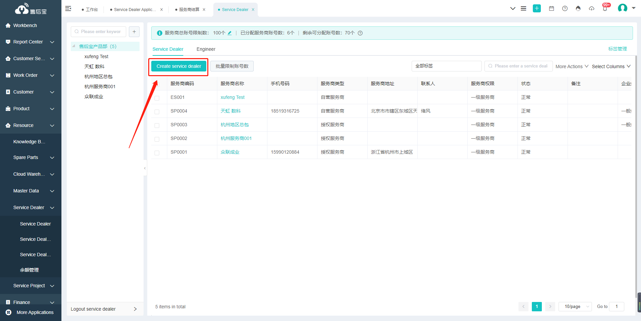Open More Actions dropdown
This screenshot has width=641, height=321.
[572, 66]
